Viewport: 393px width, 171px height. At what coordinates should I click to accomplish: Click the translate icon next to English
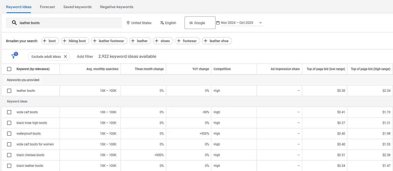(162, 23)
